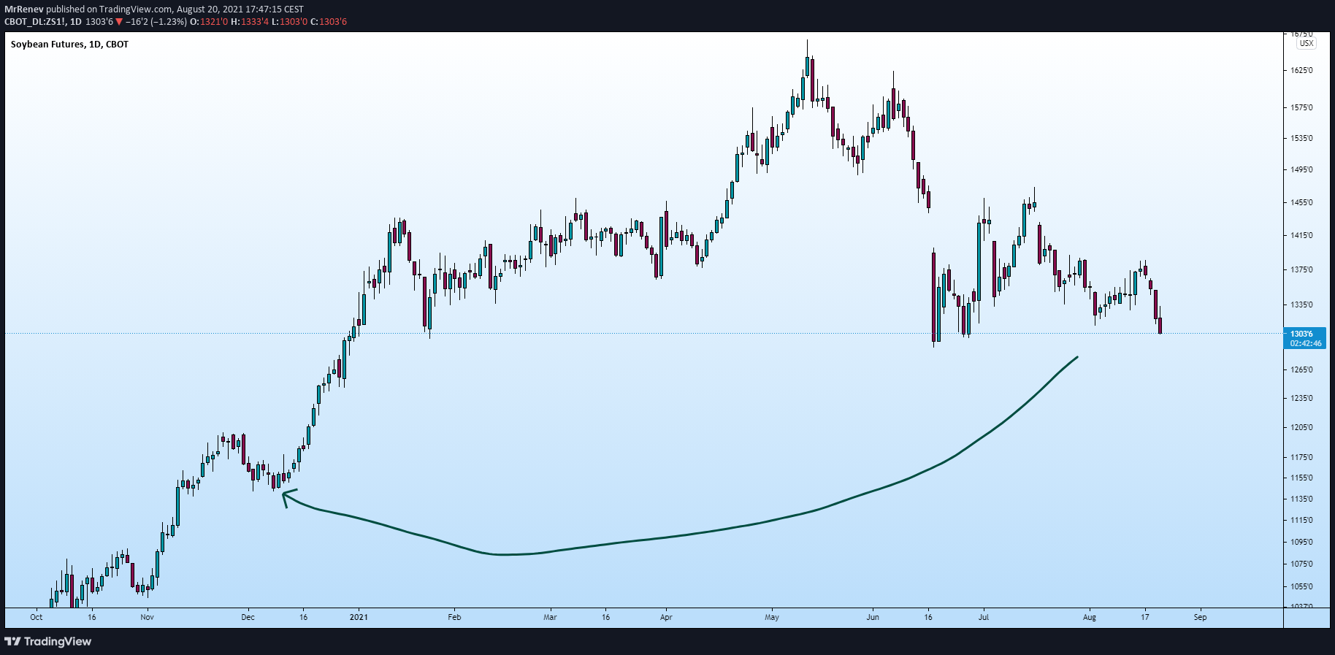Click the 1265'0 price axis label
Image resolution: width=1335 pixels, height=655 pixels.
1301,370
